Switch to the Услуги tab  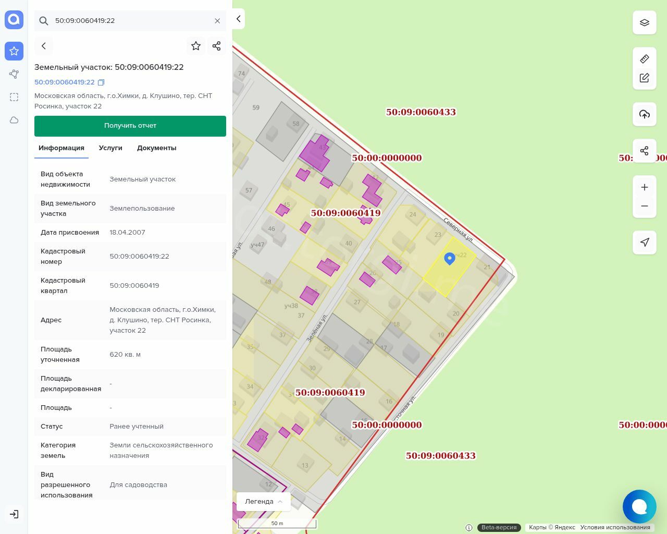click(110, 148)
